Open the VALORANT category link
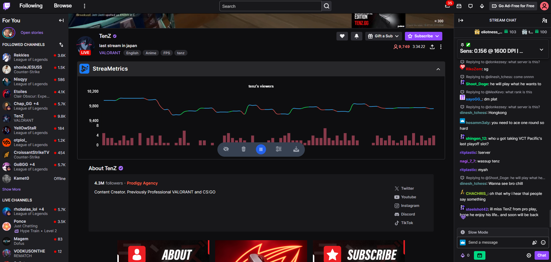 click(x=110, y=53)
